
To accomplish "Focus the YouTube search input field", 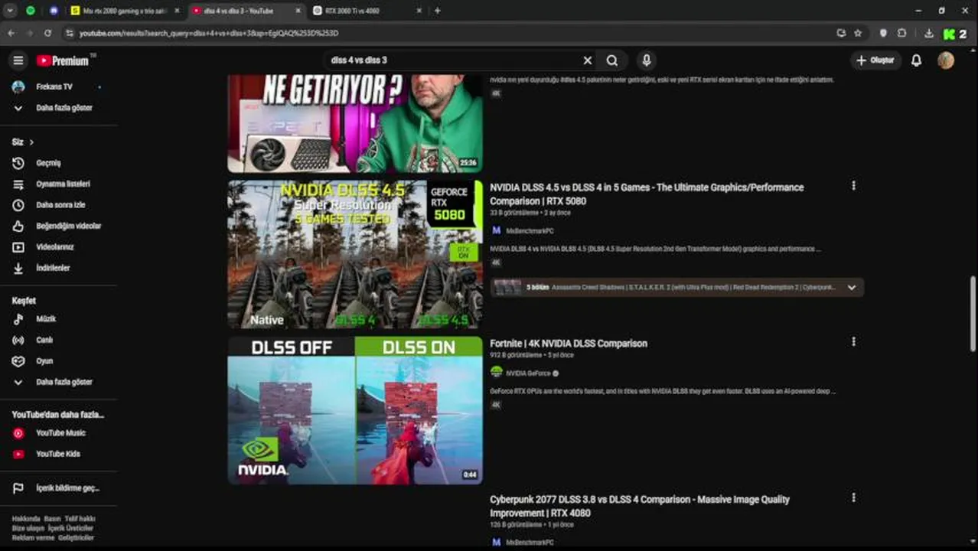I will pos(452,60).
